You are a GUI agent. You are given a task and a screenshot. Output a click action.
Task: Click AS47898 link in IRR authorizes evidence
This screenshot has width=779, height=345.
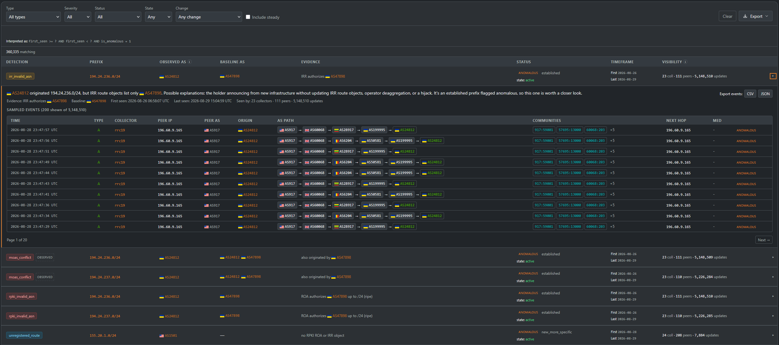point(338,76)
